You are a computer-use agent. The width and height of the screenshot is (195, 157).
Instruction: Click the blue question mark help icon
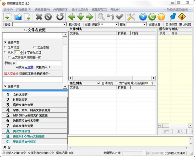[143, 17]
